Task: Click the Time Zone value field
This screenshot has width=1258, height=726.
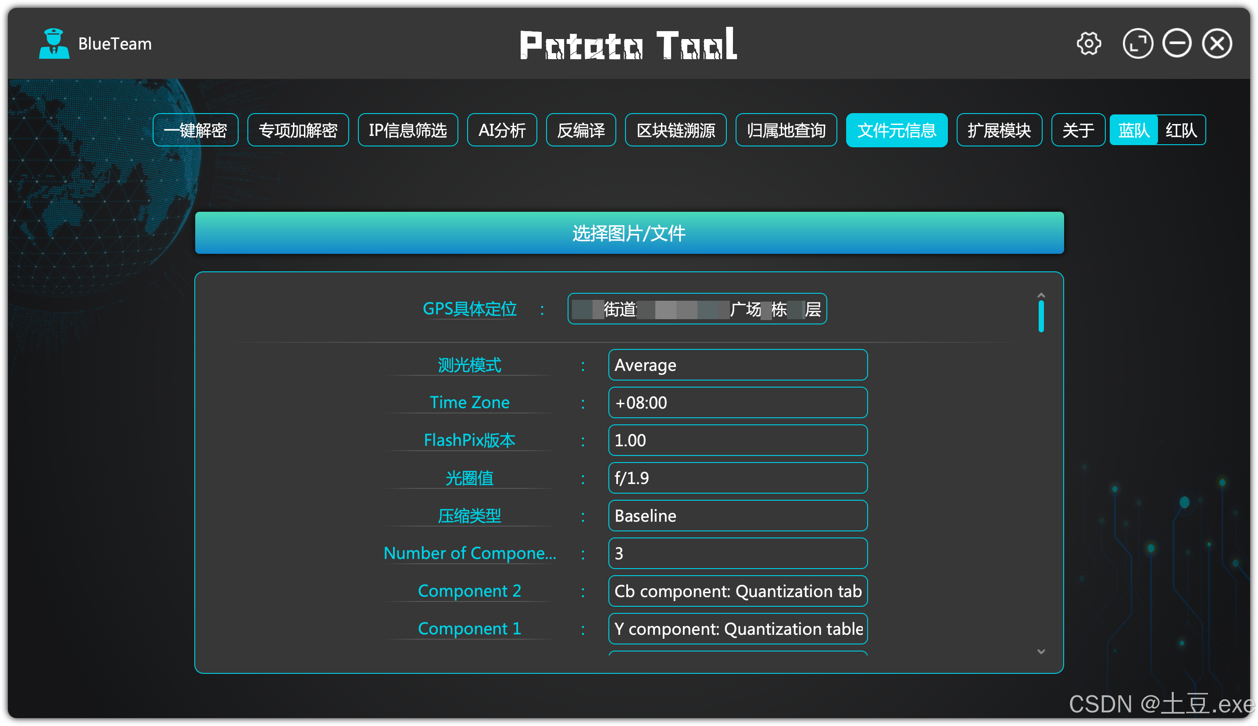Action: click(x=737, y=402)
